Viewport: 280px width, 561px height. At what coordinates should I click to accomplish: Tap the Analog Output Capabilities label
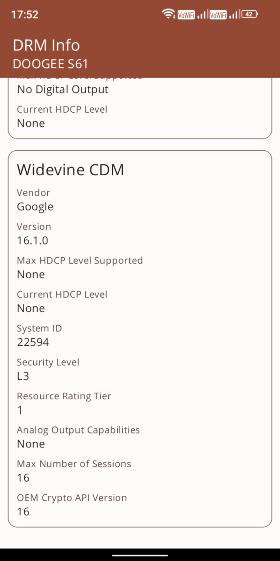[x=78, y=430]
